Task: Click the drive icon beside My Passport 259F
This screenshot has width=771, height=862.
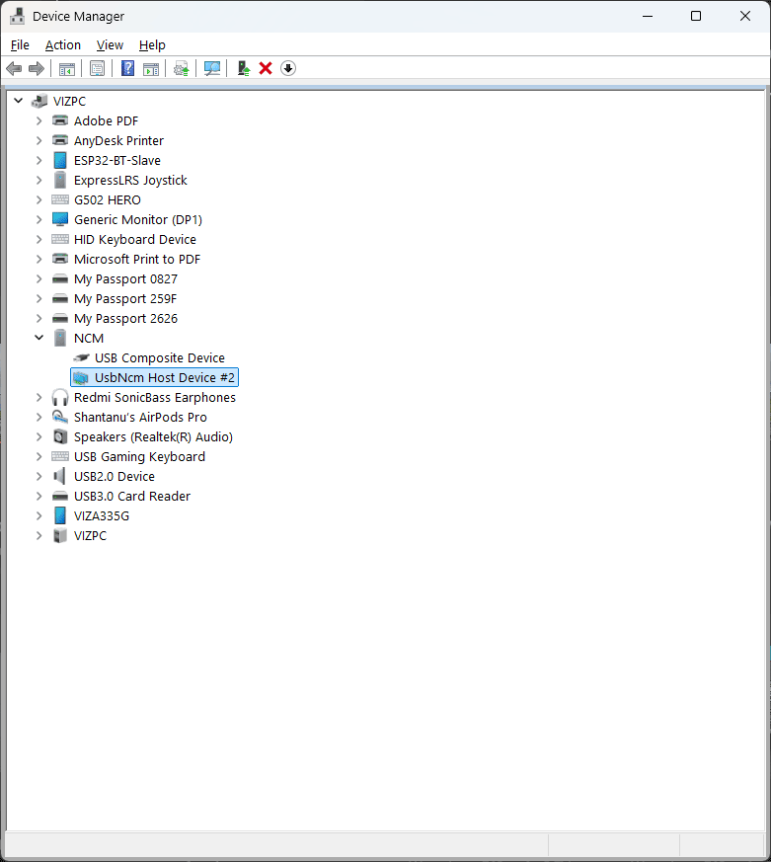Action: [x=60, y=299]
